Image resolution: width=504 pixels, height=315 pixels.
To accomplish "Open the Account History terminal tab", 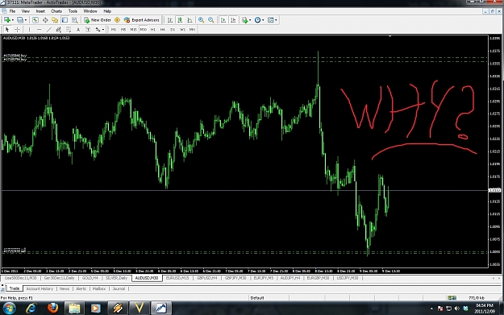I will tap(40, 288).
